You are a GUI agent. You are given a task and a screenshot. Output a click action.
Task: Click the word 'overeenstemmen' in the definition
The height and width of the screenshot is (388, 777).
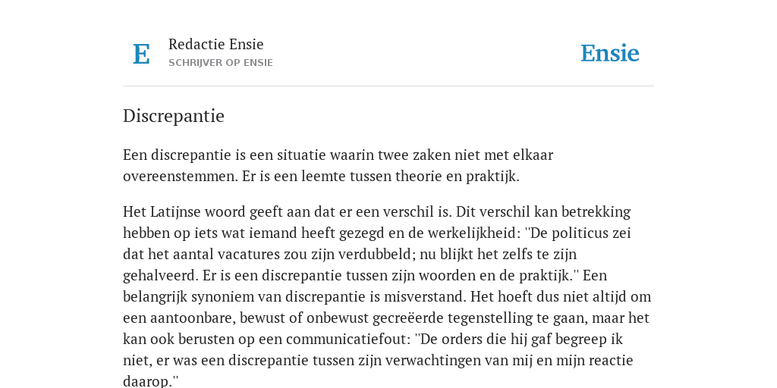click(x=179, y=176)
